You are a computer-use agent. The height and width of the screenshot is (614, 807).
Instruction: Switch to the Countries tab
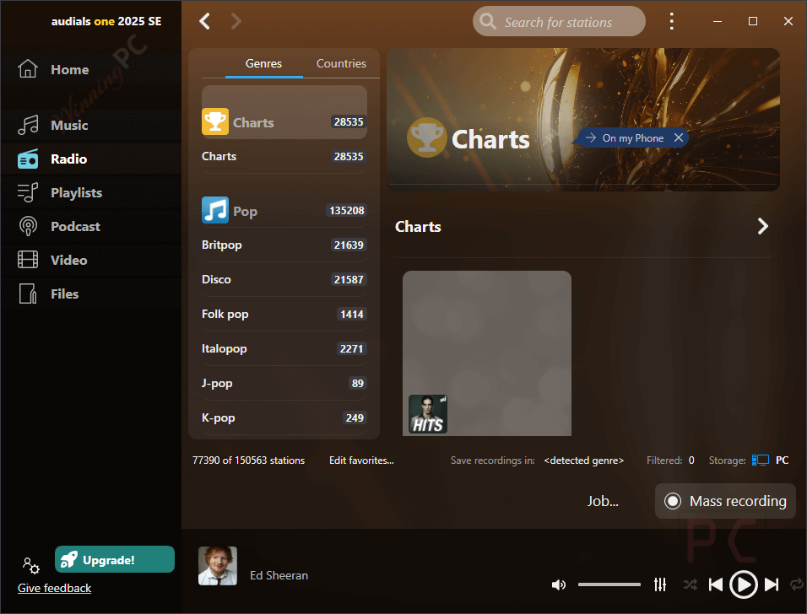(341, 63)
